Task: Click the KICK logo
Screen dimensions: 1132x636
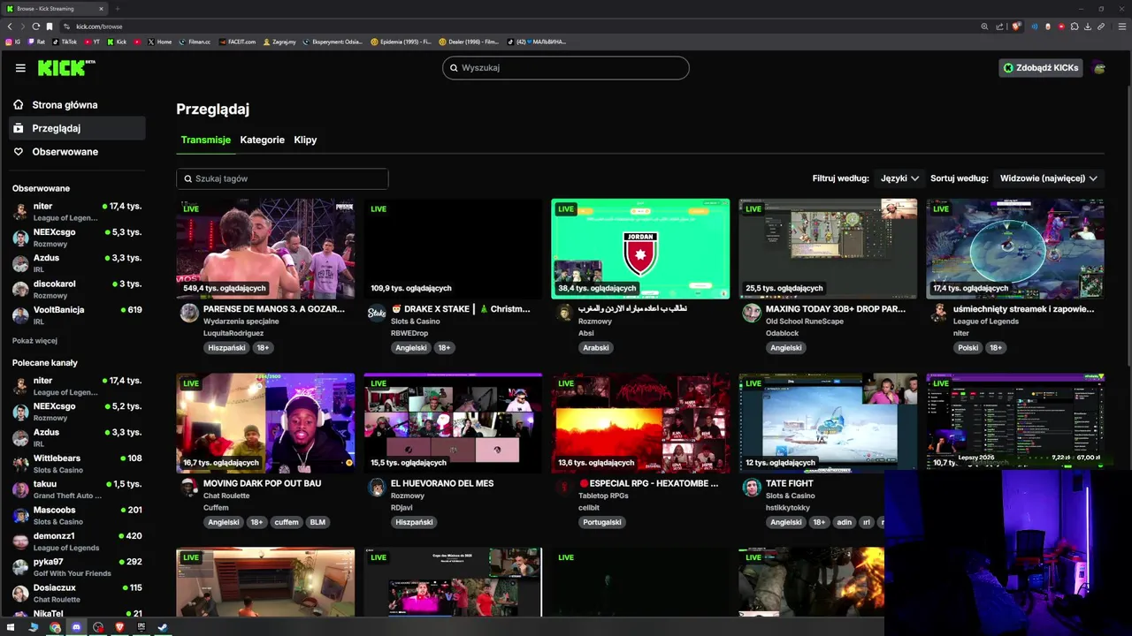Action: tap(66, 68)
